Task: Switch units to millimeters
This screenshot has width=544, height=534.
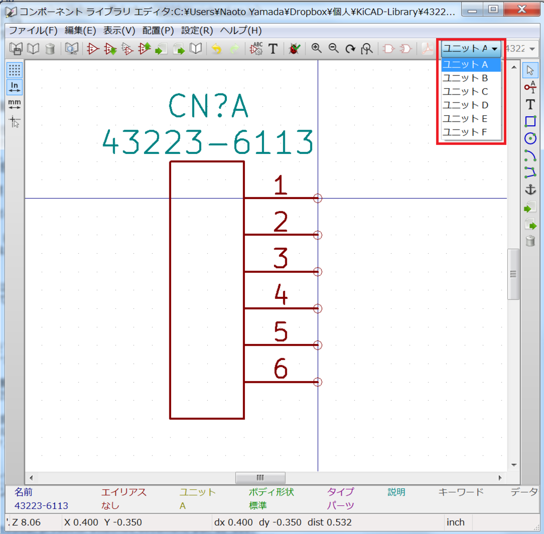Action: pos(14,104)
